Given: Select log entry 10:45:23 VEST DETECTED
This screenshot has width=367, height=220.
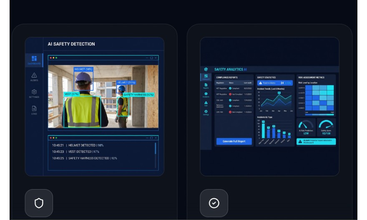Looking at the screenshot, I should click(x=75, y=152).
